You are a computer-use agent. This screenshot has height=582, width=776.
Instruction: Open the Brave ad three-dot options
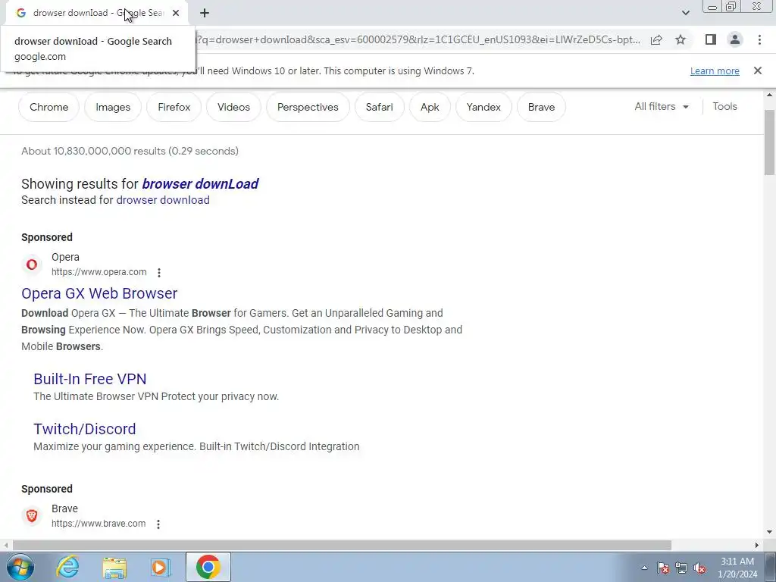pyautogui.click(x=158, y=524)
